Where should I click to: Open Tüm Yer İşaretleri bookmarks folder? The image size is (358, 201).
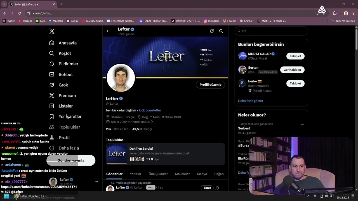343,21
